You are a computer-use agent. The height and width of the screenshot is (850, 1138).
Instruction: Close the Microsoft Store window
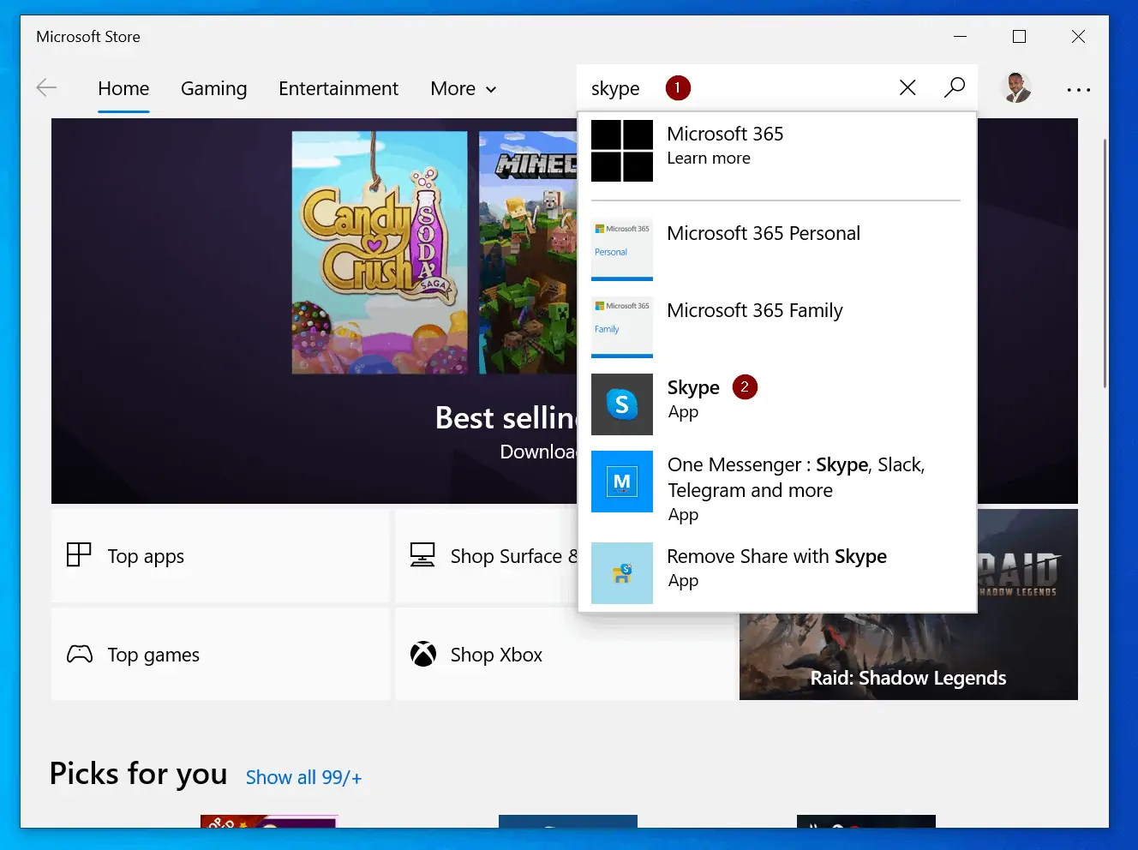1078,36
